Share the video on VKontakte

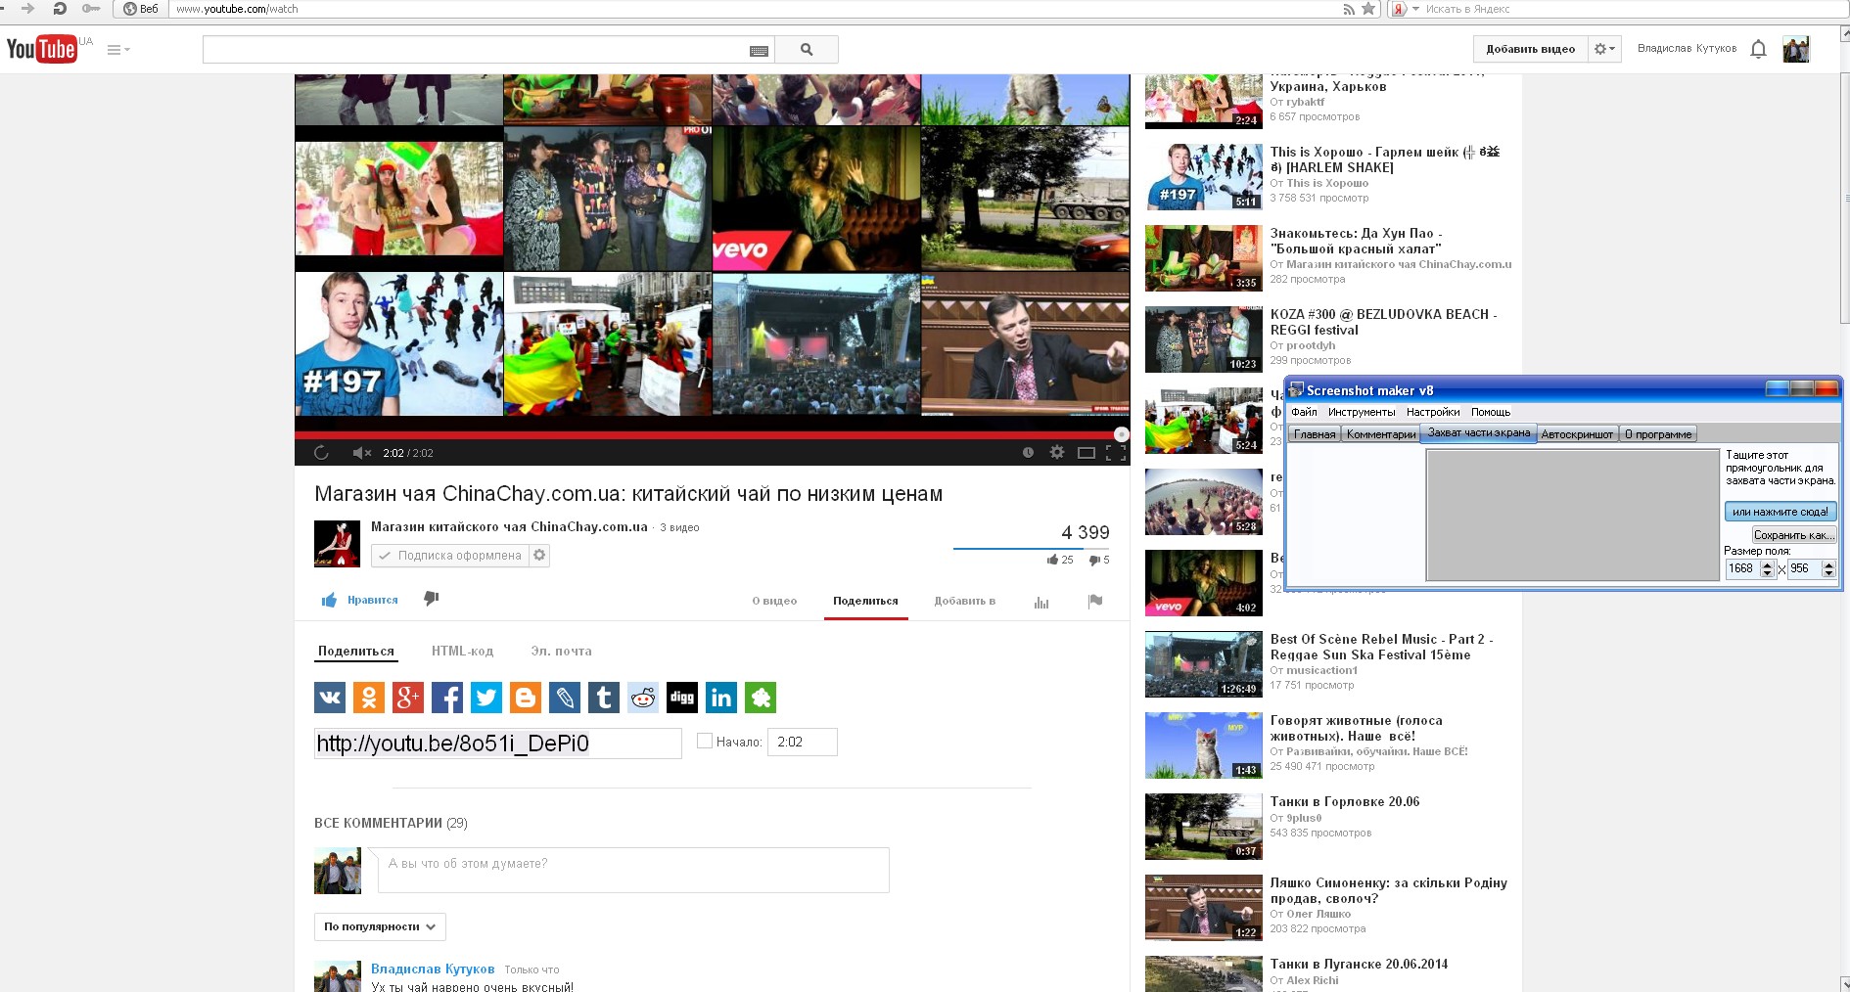330,698
